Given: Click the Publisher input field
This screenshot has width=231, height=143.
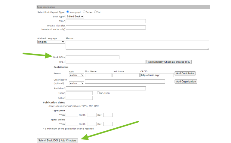Looking at the screenshot, I should 106,88.
